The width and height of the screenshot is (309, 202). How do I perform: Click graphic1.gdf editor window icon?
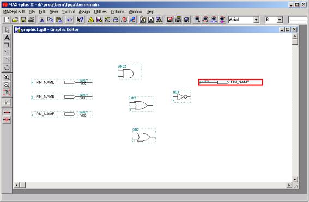pos(17,29)
